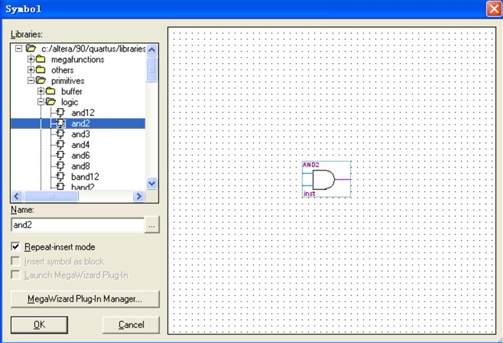Select the and2 tree row label

click(x=81, y=123)
